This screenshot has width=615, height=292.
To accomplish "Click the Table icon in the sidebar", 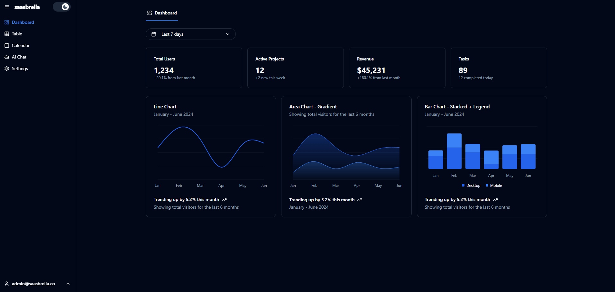I will tap(6, 33).
